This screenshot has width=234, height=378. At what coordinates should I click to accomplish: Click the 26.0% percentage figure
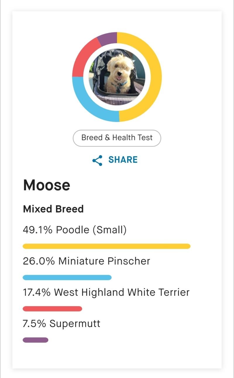click(39, 261)
